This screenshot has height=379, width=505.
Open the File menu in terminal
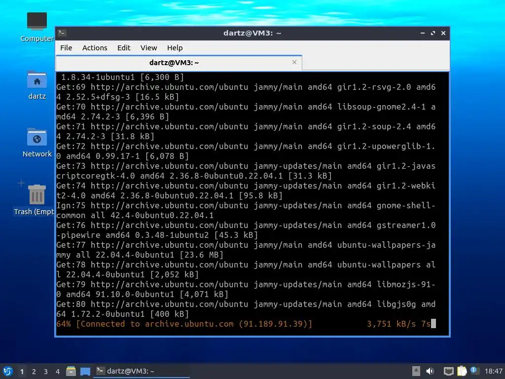pyautogui.click(x=66, y=48)
